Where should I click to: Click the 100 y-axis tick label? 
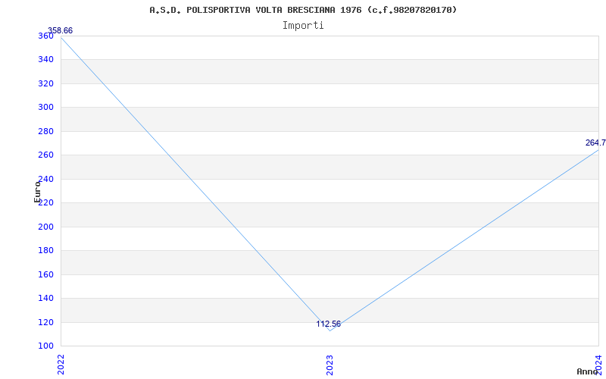45,346
